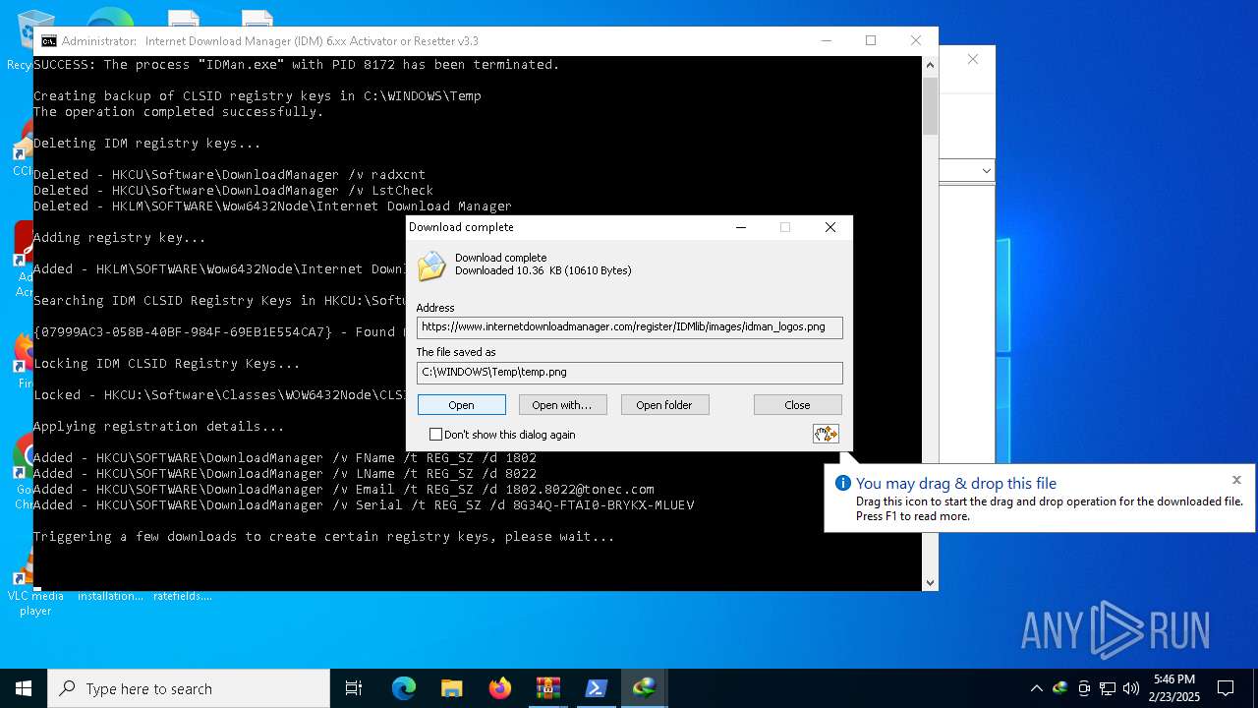Image resolution: width=1258 pixels, height=708 pixels.
Task: Show hidden system tray icons
Action: coord(1036,688)
